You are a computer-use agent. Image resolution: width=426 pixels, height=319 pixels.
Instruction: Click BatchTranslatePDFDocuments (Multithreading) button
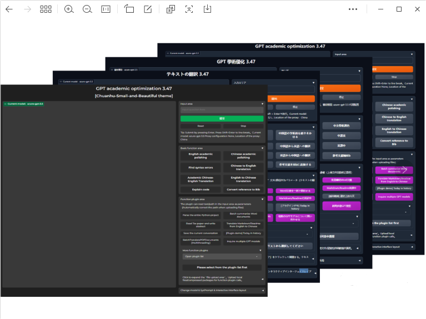[x=201, y=241]
